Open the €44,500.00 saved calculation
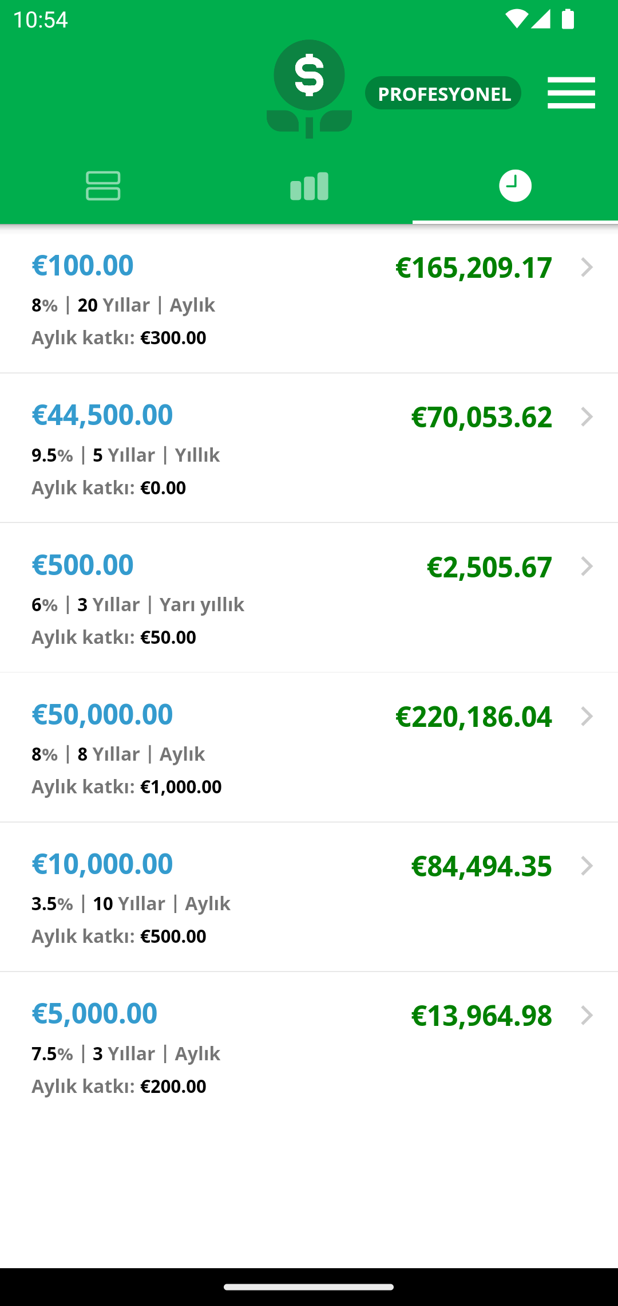 click(309, 448)
